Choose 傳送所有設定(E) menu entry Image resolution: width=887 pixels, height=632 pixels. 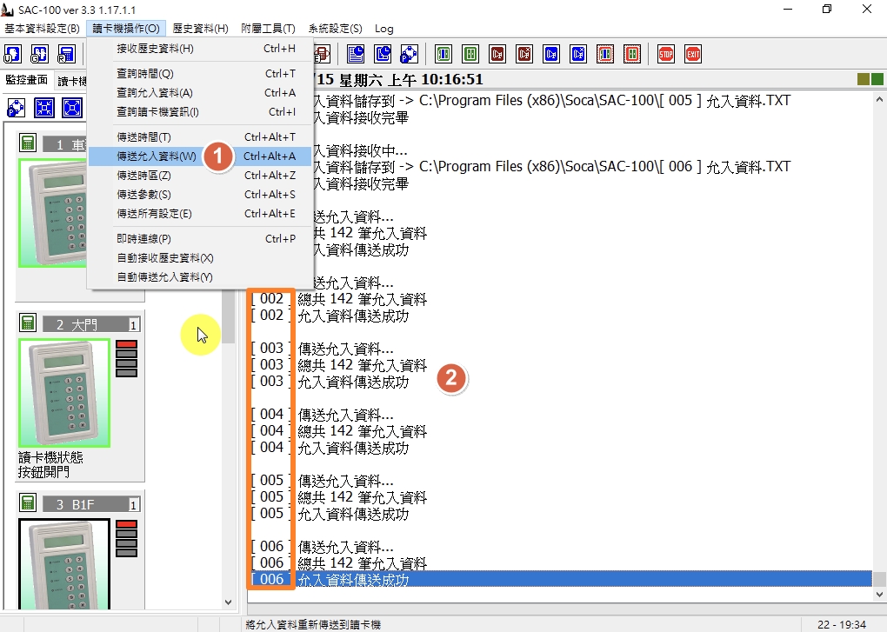pos(200,214)
